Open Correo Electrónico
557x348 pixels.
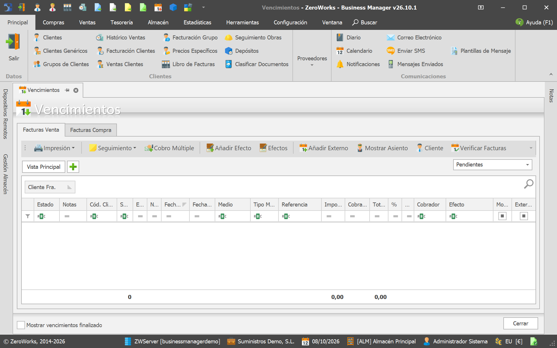(414, 37)
